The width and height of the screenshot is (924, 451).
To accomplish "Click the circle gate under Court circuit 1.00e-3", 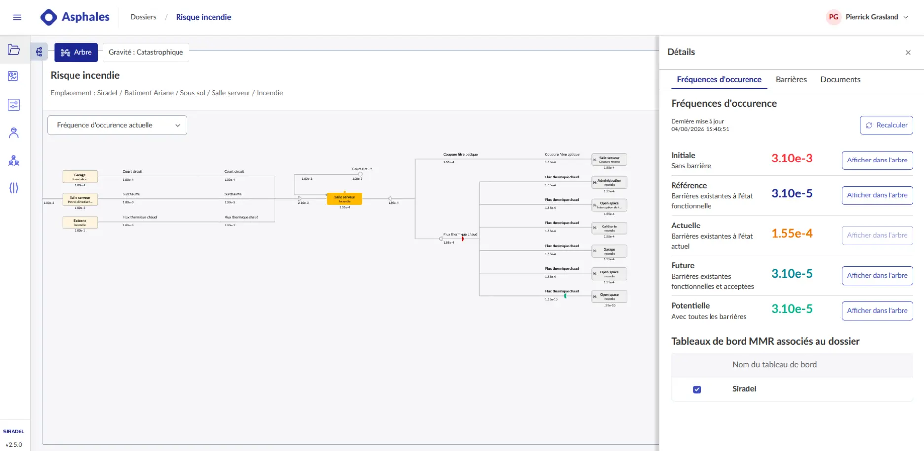I will [x=360, y=174].
